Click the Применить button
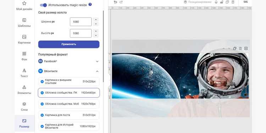Screen dimensions: 266x133 69,44
